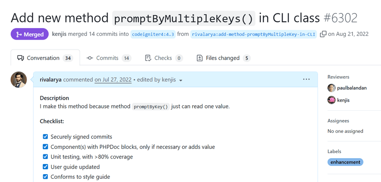Viewport: 381px width, 182px height.
Task: Click the Checks count 0 badge
Action: coord(179,58)
